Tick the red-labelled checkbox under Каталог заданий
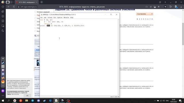This screenshot has width=184, height=103. click(x=36, y=15)
